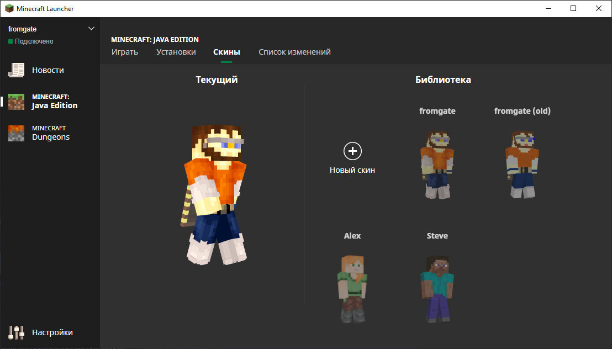Click the Установки tab
The image size is (612, 349).
(175, 51)
